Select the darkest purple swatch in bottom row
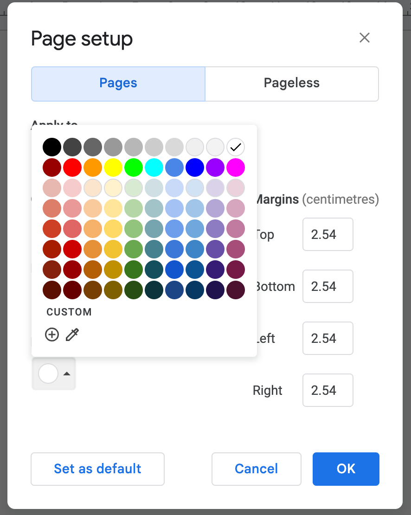This screenshot has width=411, height=515. click(x=215, y=290)
